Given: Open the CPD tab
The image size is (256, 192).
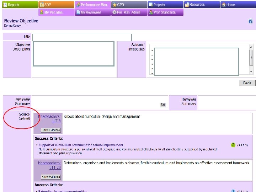Looking at the screenshot, I should tap(129, 5).
